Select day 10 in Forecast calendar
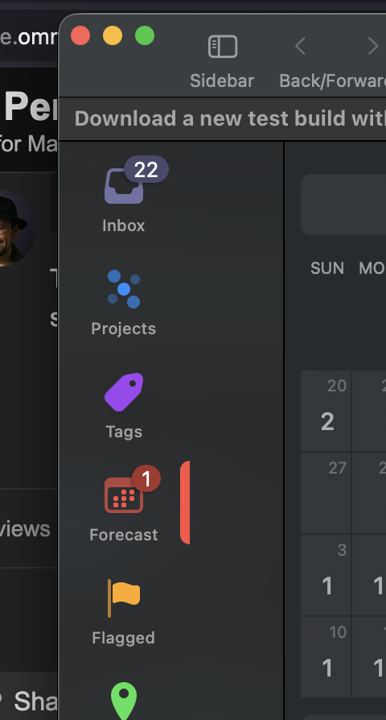The height and width of the screenshot is (720, 386). [326, 657]
